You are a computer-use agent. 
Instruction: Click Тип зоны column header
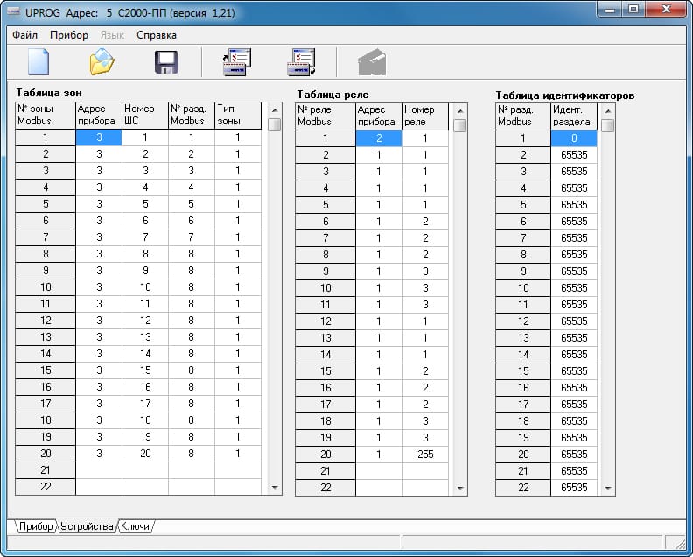coord(238,116)
